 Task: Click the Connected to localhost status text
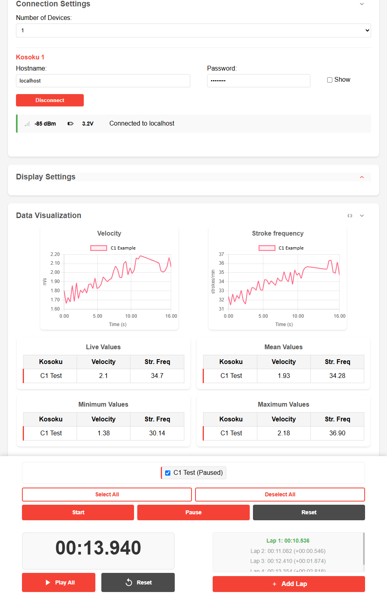click(142, 124)
